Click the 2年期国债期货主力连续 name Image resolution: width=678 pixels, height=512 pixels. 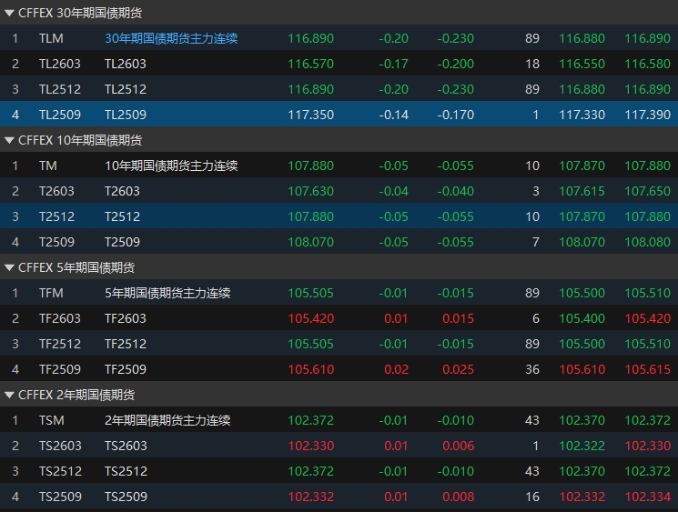(167, 420)
